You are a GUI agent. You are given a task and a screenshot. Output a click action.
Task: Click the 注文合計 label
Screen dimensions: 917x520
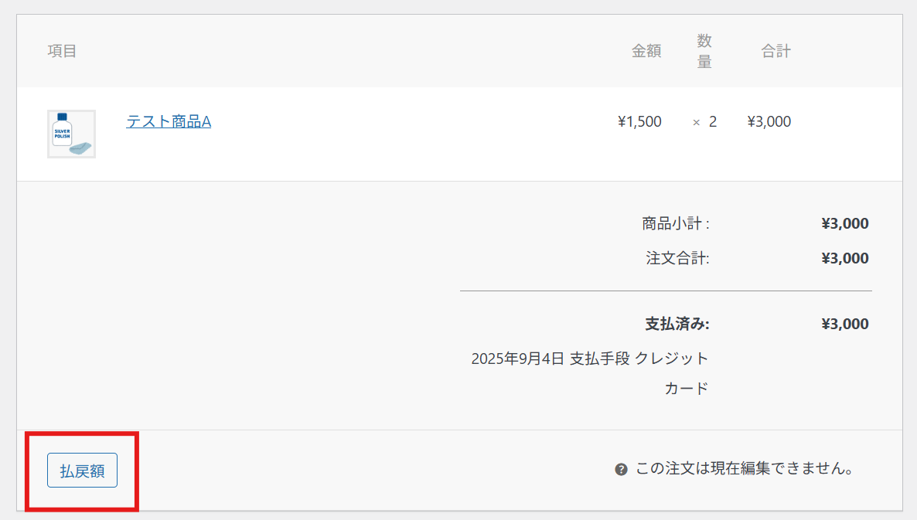[677, 258]
